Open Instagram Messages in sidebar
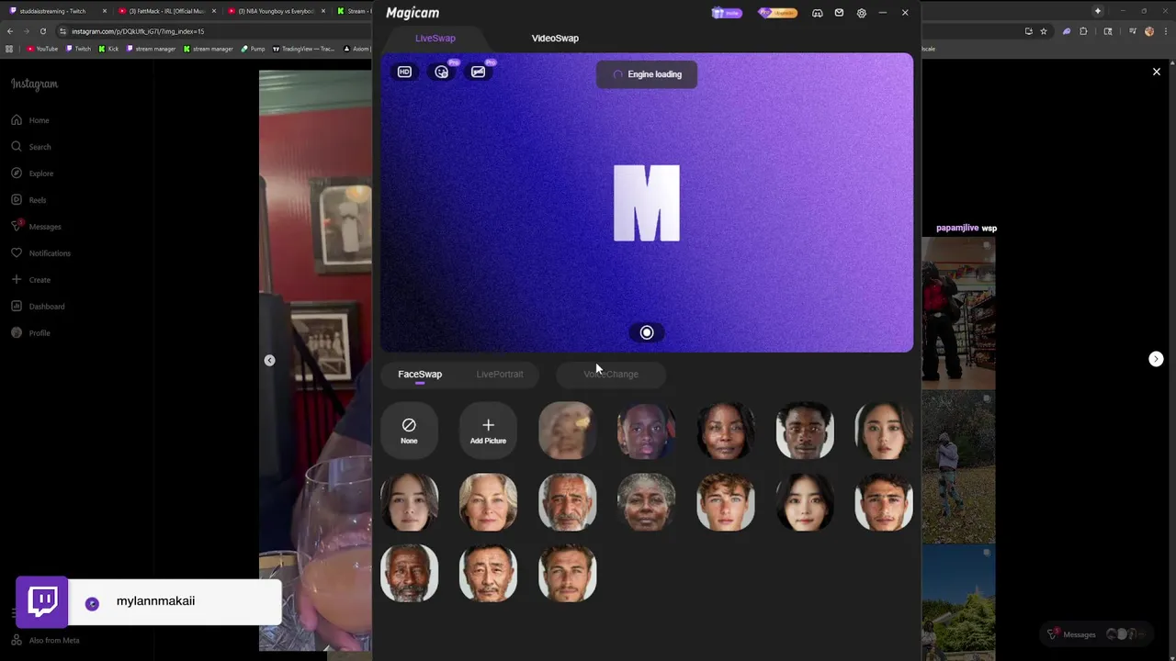 coord(36,227)
